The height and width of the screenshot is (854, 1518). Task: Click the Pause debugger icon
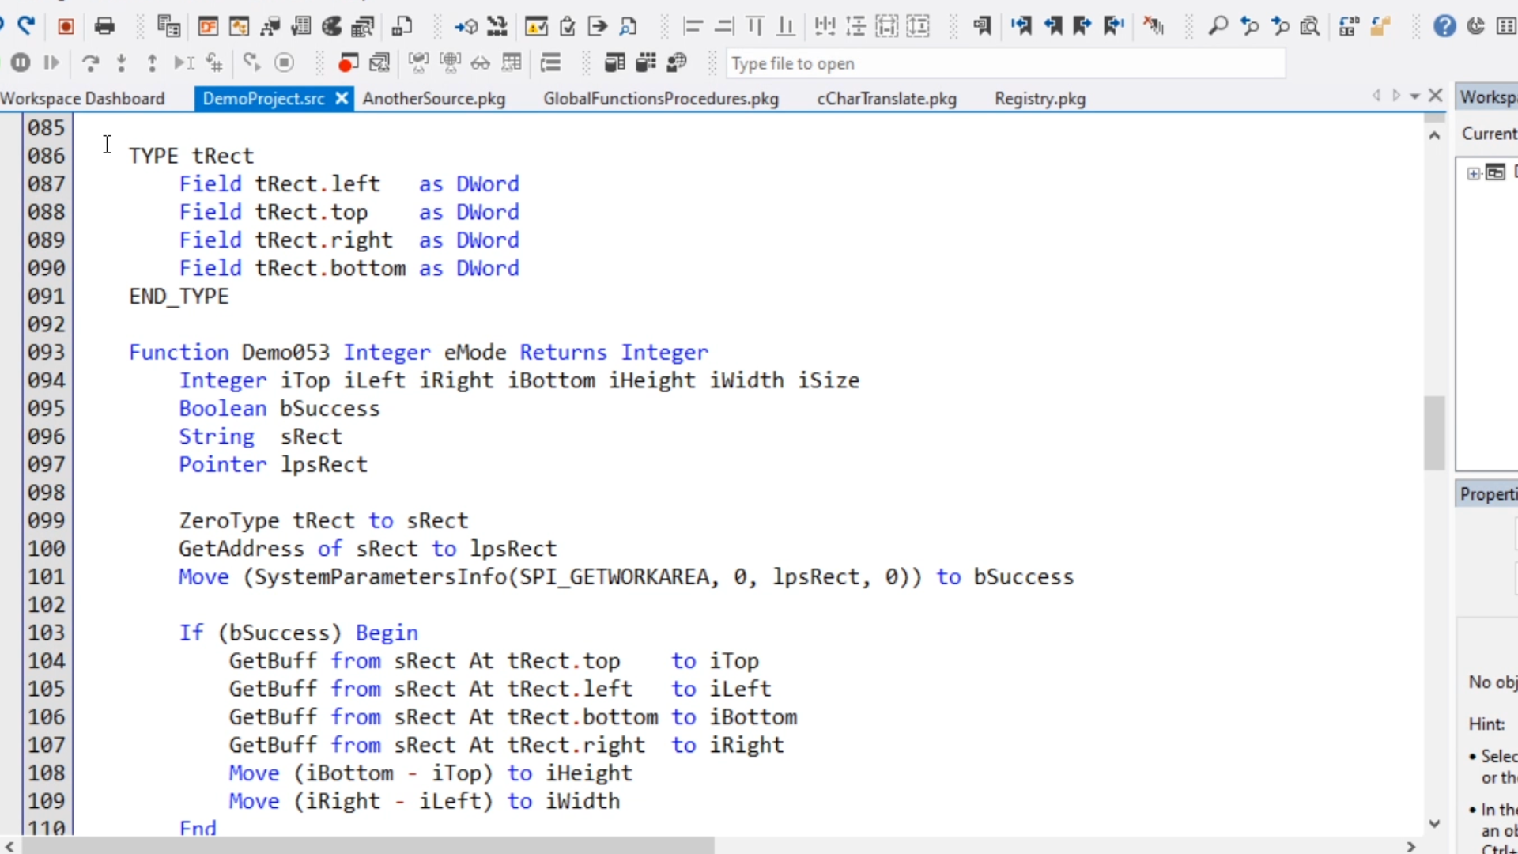(x=21, y=62)
